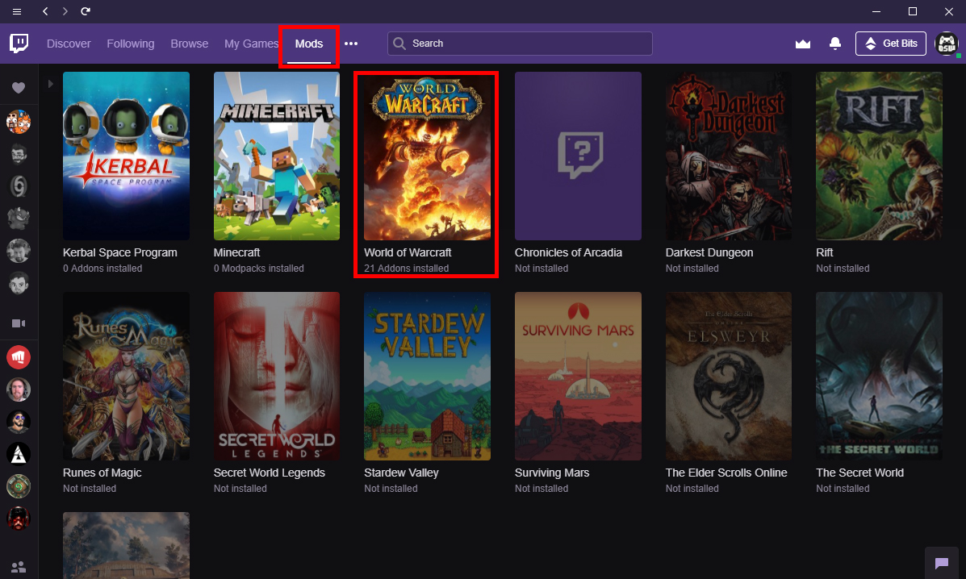Viewport: 966px width, 579px height.
Task: Open the World of Warcraft cover
Action: 428,156
